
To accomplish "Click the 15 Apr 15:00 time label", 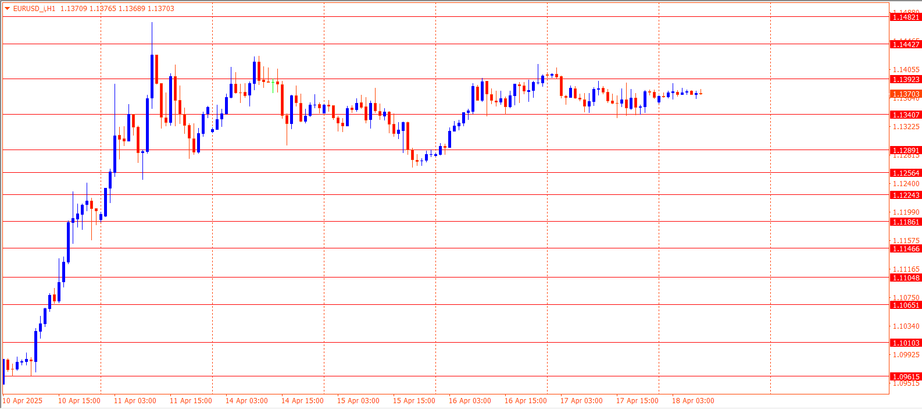I will (414, 401).
